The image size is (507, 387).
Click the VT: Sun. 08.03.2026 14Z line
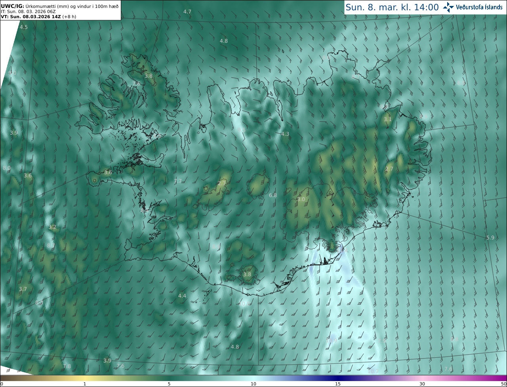(x=39, y=17)
